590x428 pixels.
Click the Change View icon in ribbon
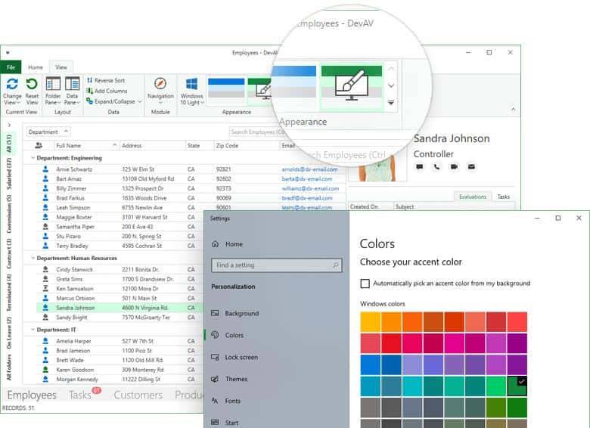click(x=12, y=83)
